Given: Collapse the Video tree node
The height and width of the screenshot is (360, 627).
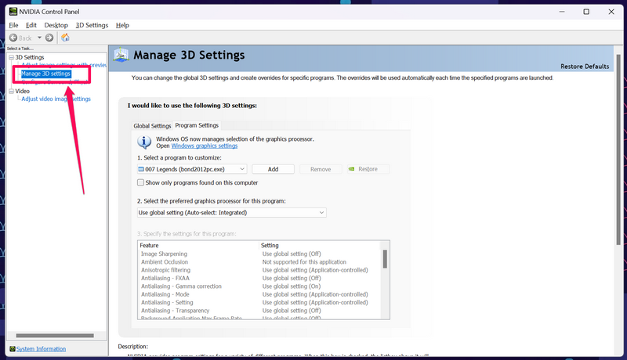Looking at the screenshot, I should [11, 91].
